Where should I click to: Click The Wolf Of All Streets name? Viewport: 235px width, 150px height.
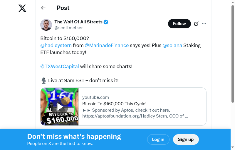point(78,22)
